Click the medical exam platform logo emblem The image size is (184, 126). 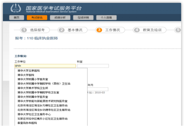16,8
